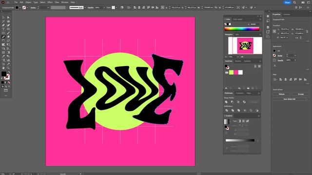
Task: Swap fill and stroke colors
Action: click(x=9, y=72)
